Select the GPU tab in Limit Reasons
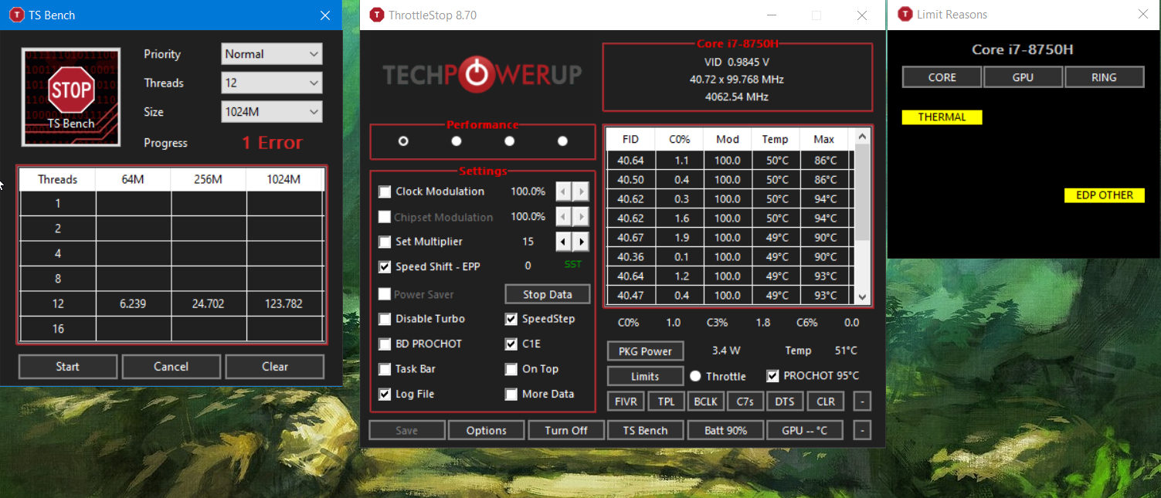Viewport: 1161px width, 498px height. point(1024,77)
